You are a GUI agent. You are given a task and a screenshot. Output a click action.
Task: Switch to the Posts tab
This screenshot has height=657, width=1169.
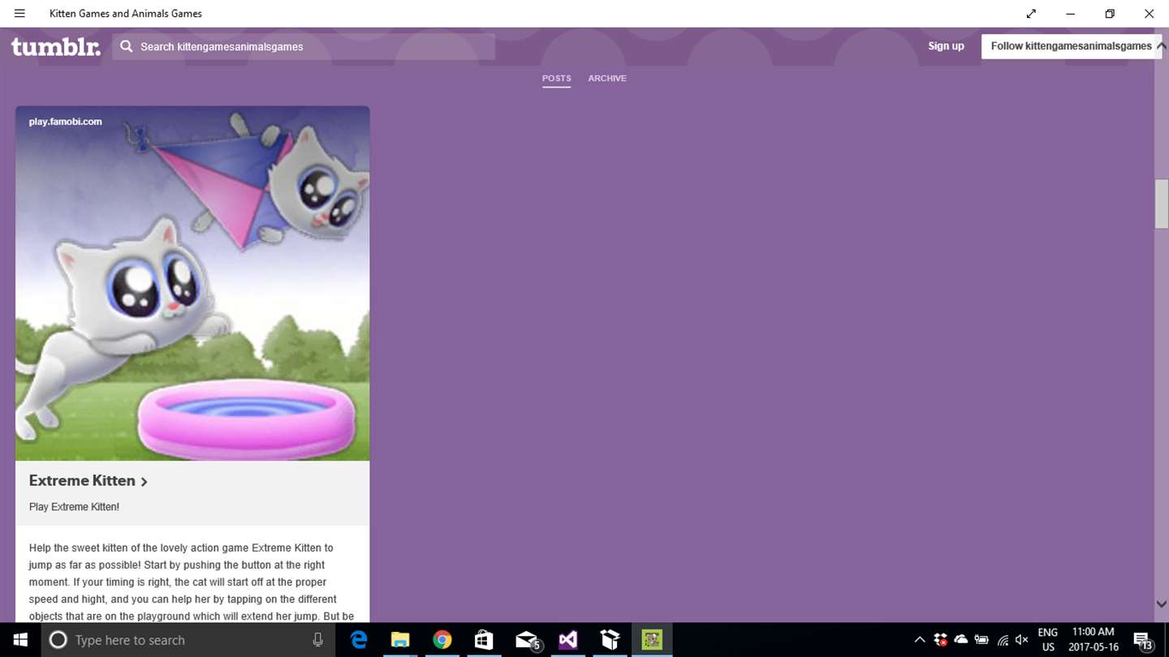[x=556, y=79]
